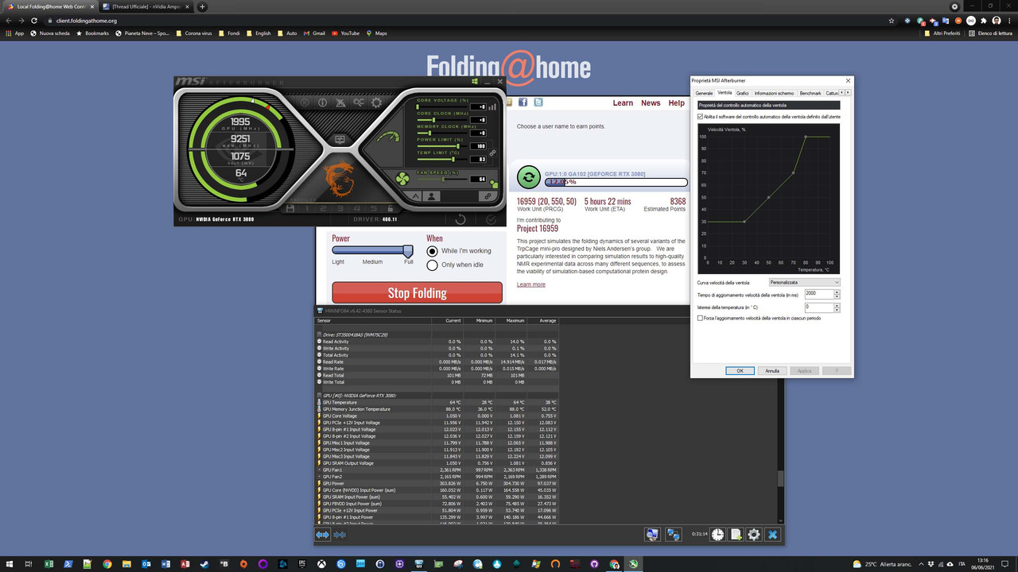Open fan speed curve Personalizzata dropdown

pos(804,282)
